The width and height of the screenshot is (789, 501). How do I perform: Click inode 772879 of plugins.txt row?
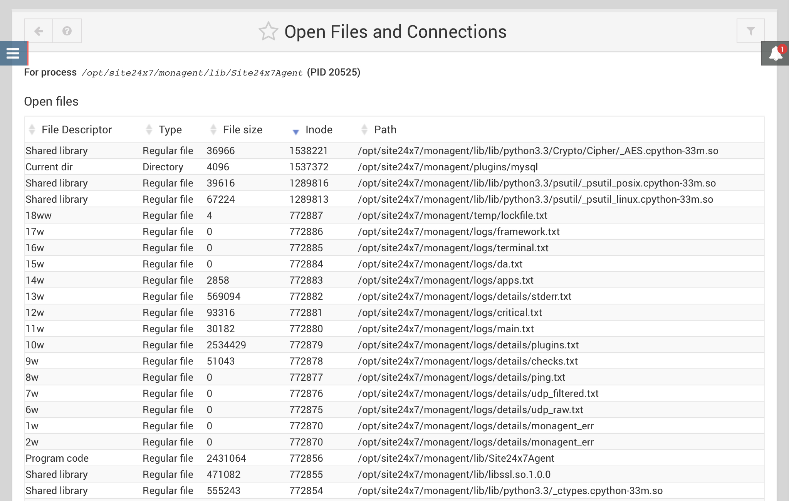(306, 345)
